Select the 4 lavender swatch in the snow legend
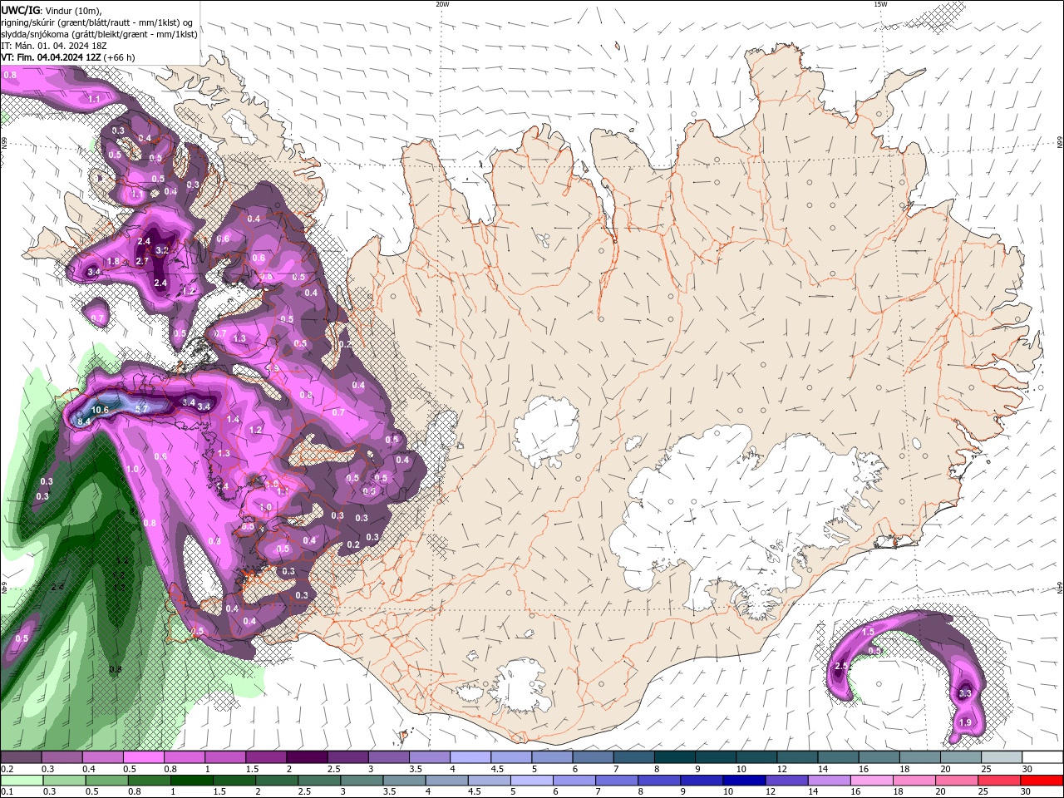Viewport: 1064px width, 798px height. pyautogui.click(x=470, y=757)
